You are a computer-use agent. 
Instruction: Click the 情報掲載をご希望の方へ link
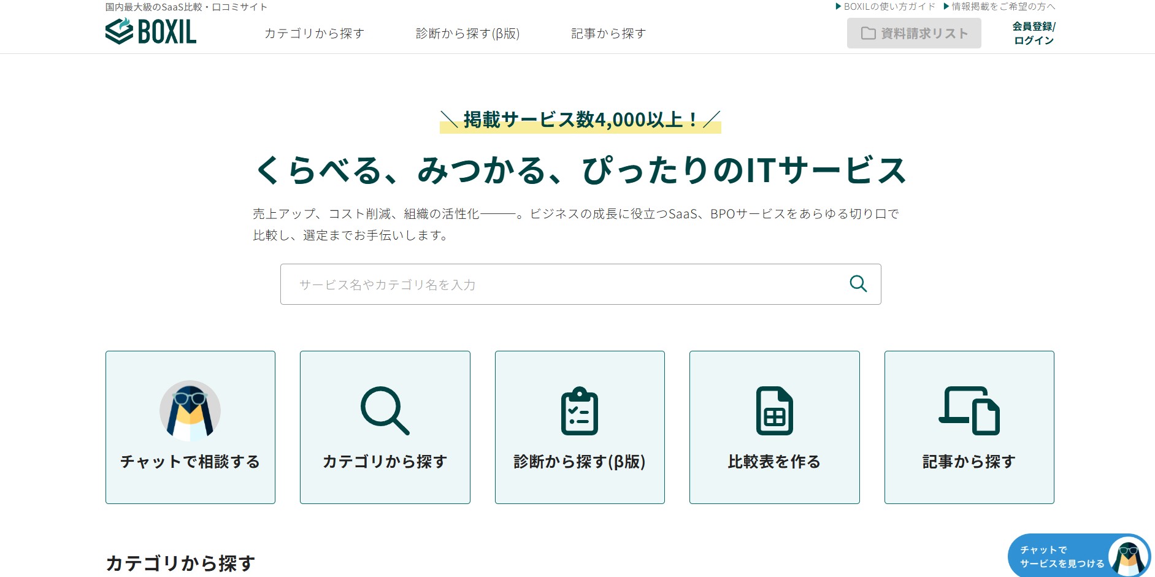1000,7
